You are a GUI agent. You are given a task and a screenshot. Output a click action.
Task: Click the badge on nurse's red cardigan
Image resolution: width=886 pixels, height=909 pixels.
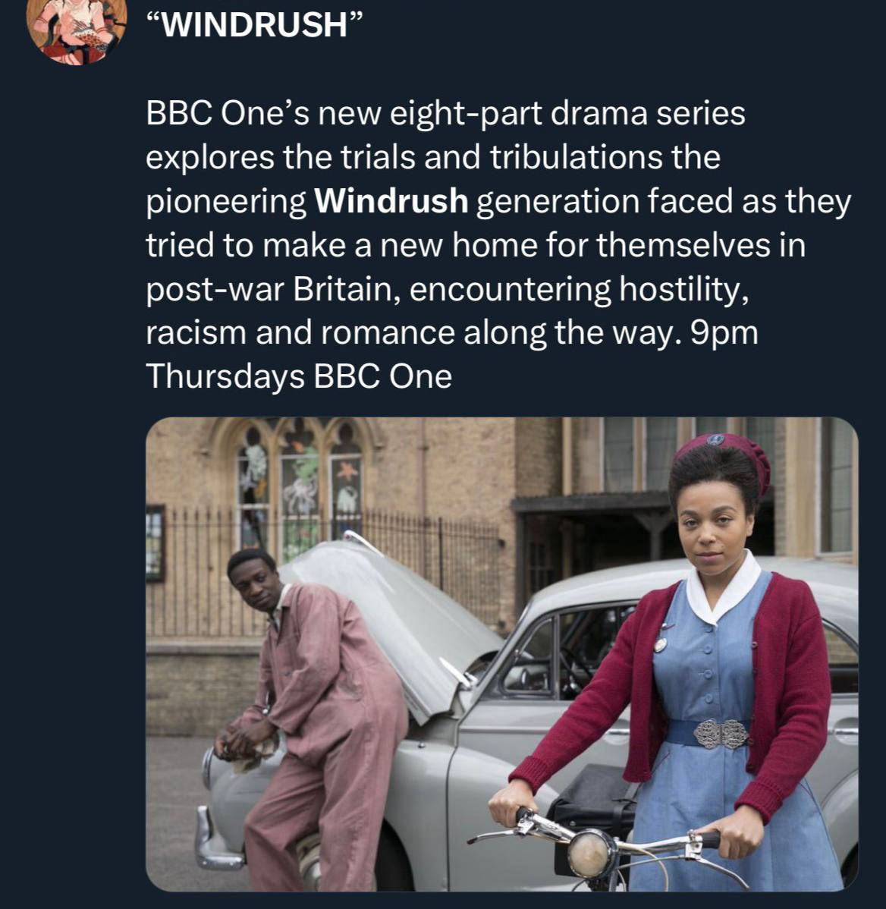coord(660,643)
